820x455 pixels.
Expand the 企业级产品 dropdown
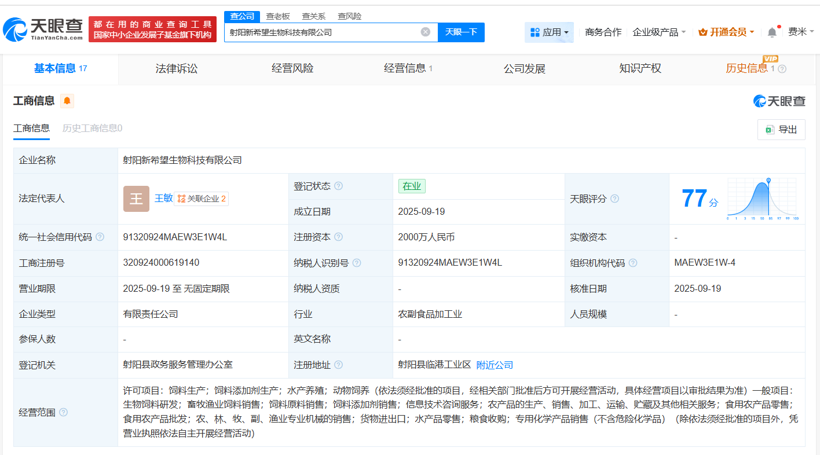click(659, 32)
